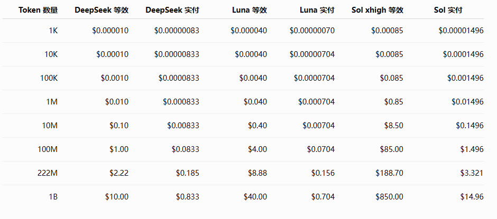Image resolution: width=497 pixels, height=219 pixels.
Task: Click the 100M Sol xhigh cell "$85.00"
Action: (x=392, y=149)
